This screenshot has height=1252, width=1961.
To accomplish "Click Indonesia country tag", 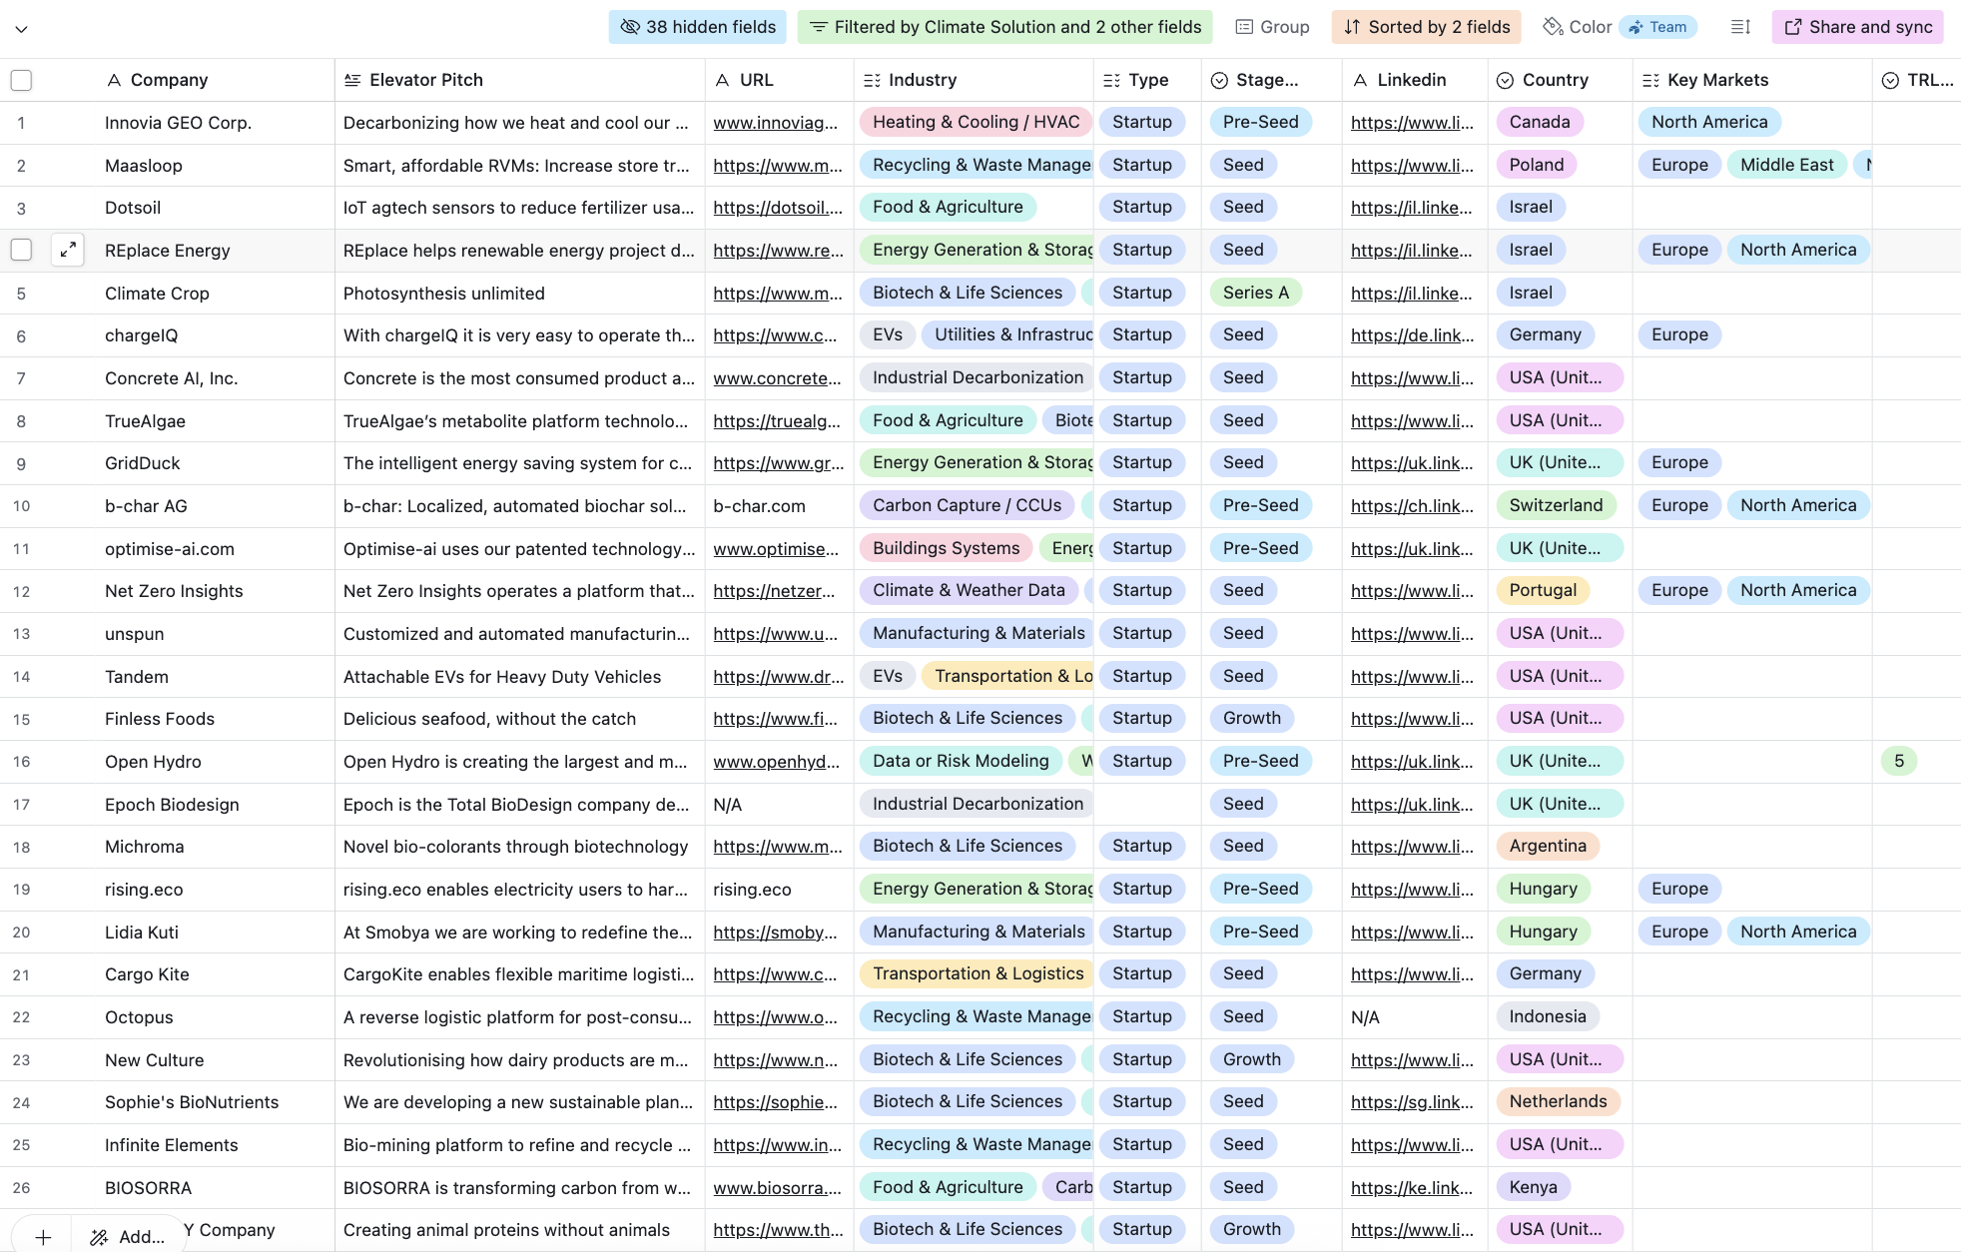I will click(1547, 1016).
